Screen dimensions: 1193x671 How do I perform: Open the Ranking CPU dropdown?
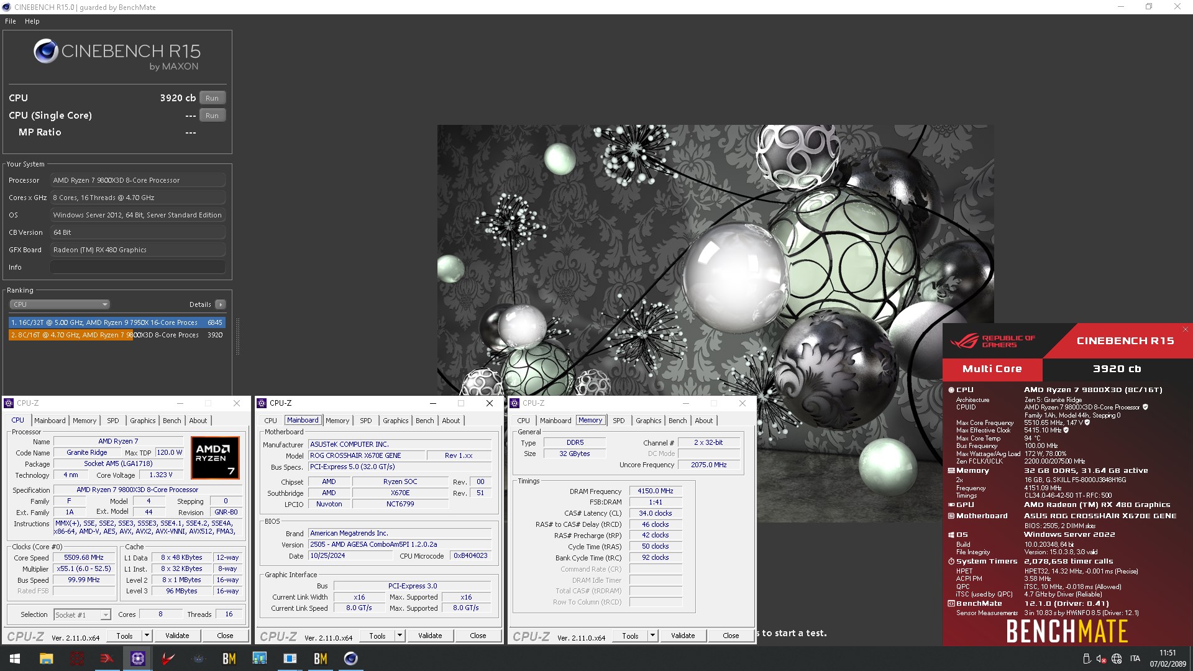(60, 304)
